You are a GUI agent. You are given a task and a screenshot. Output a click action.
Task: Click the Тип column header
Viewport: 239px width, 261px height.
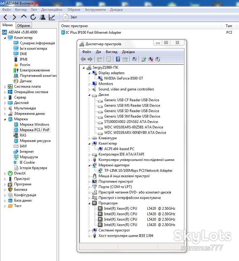pos(229,26)
